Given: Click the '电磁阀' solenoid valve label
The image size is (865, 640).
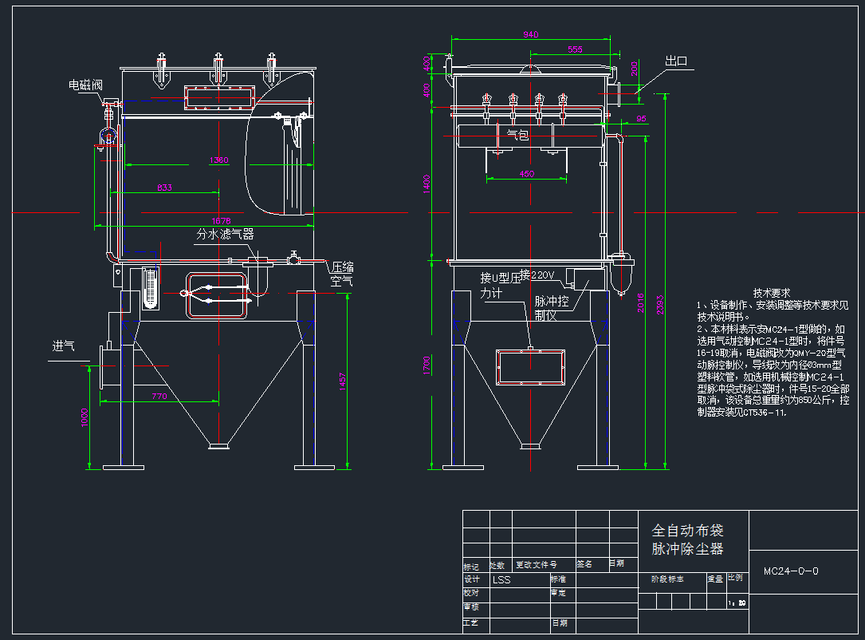Looking at the screenshot, I should pyautogui.click(x=85, y=85).
